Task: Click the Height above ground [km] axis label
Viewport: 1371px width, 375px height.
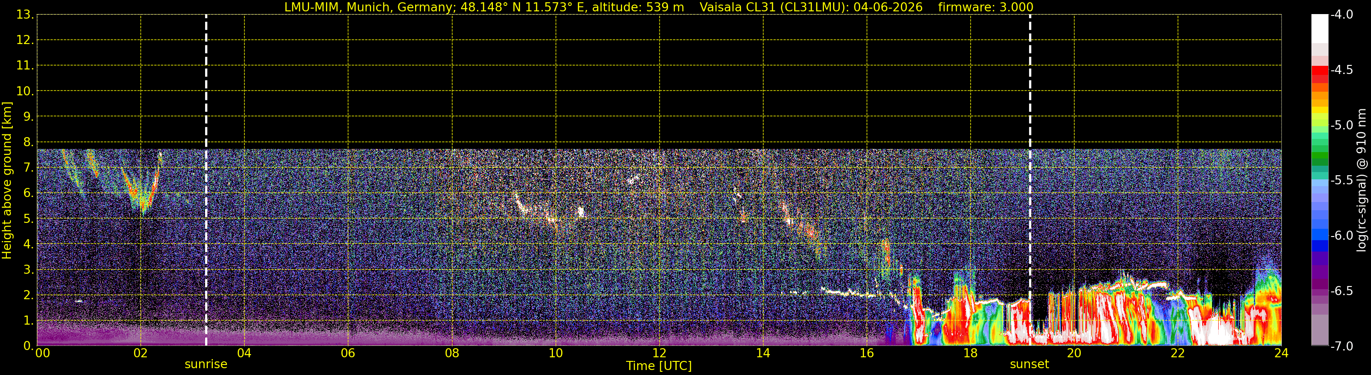Action: coord(7,180)
